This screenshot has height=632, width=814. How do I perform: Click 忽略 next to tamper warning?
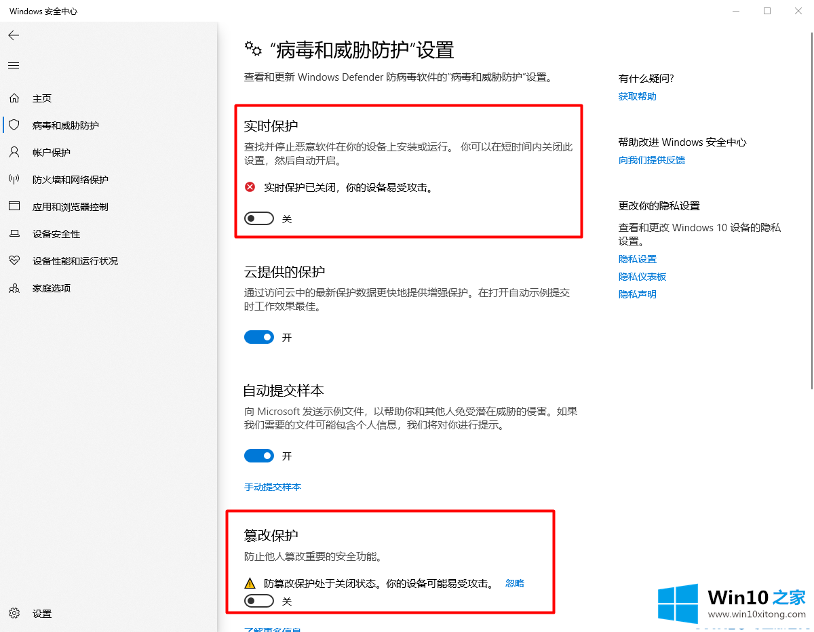click(x=515, y=583)
